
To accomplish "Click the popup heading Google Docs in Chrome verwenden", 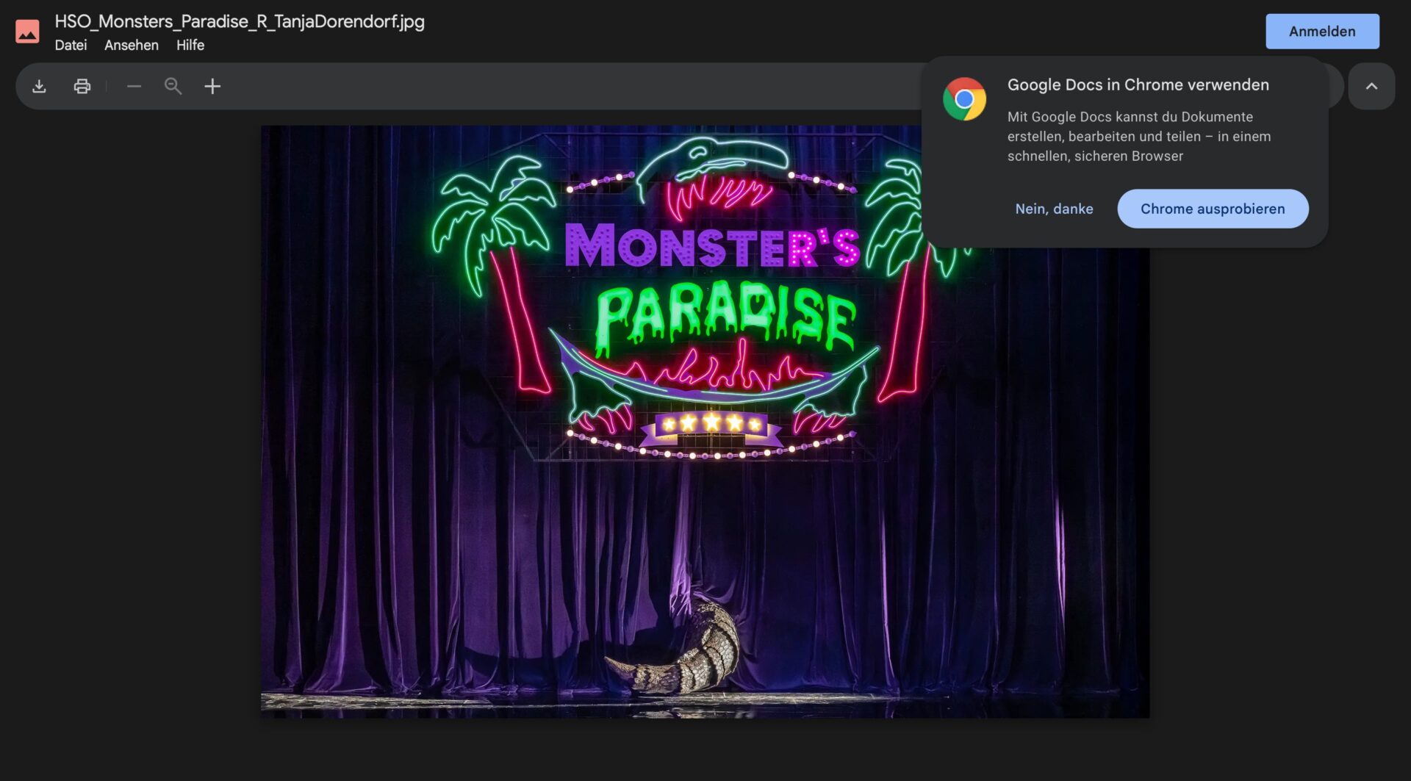I will pos(1138,85).
